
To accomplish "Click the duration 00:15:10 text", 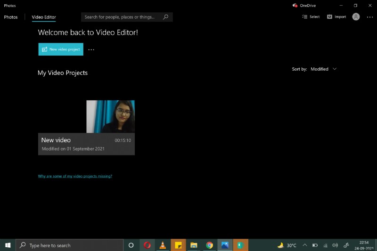I will 123,140.
